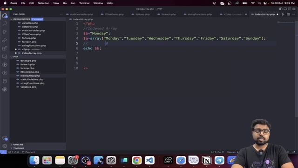Toggle the secondary side bar layout icon
Viewport: 298px width, 168px height.
[290, 9]
